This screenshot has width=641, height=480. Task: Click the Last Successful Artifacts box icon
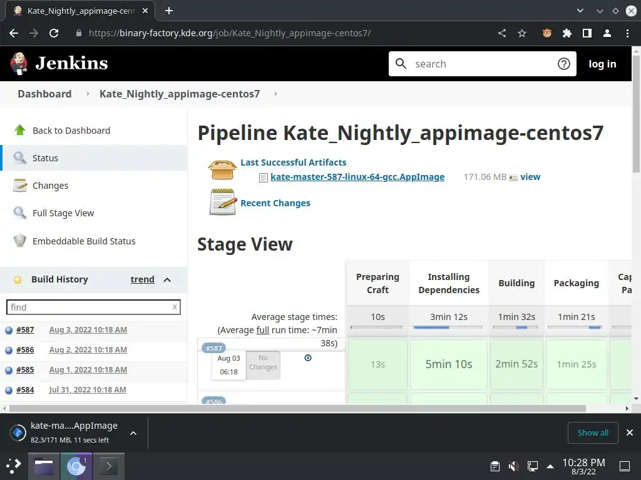point(222,169)
